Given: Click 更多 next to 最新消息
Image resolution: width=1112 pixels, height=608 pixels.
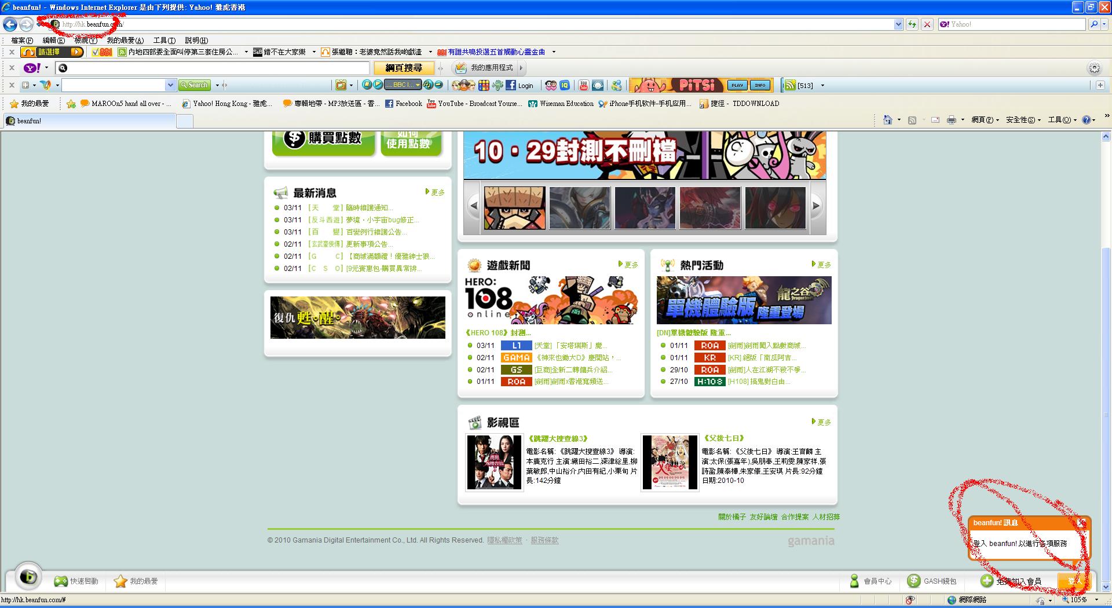Looking at the screenshot, I should click(436, 192).
